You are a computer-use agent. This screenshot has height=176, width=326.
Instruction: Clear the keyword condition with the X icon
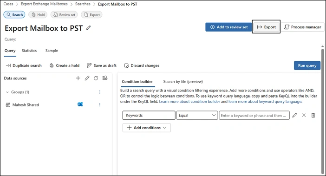pyautogui.click(x=304, y=115)
